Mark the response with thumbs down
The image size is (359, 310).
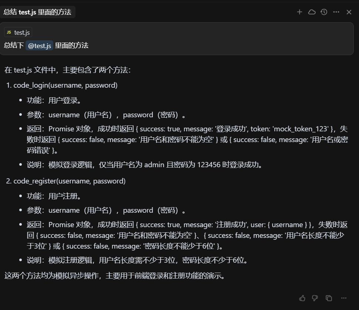click(x=315, y=298)
